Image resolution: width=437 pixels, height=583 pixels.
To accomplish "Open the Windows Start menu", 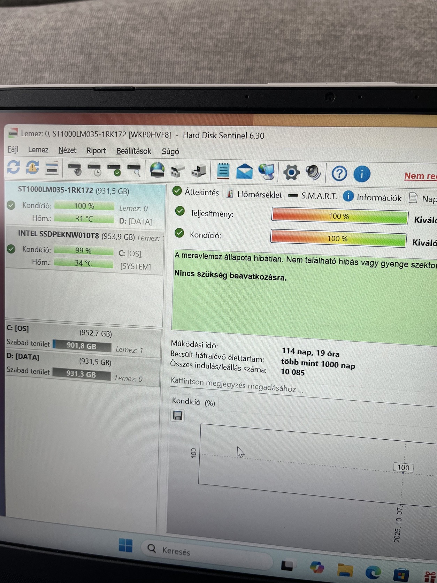I will pos(125,545).
